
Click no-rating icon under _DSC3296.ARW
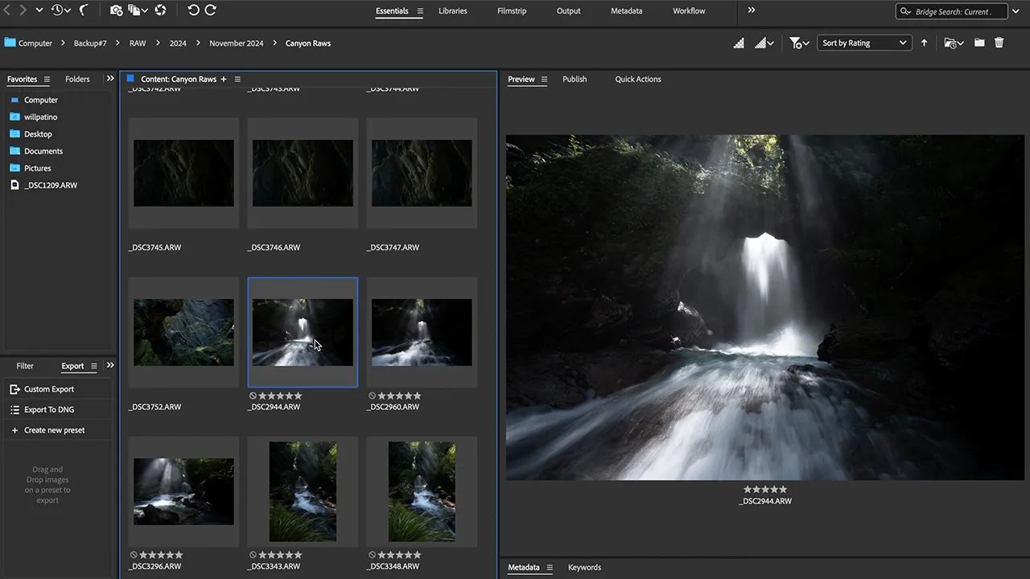134,555
